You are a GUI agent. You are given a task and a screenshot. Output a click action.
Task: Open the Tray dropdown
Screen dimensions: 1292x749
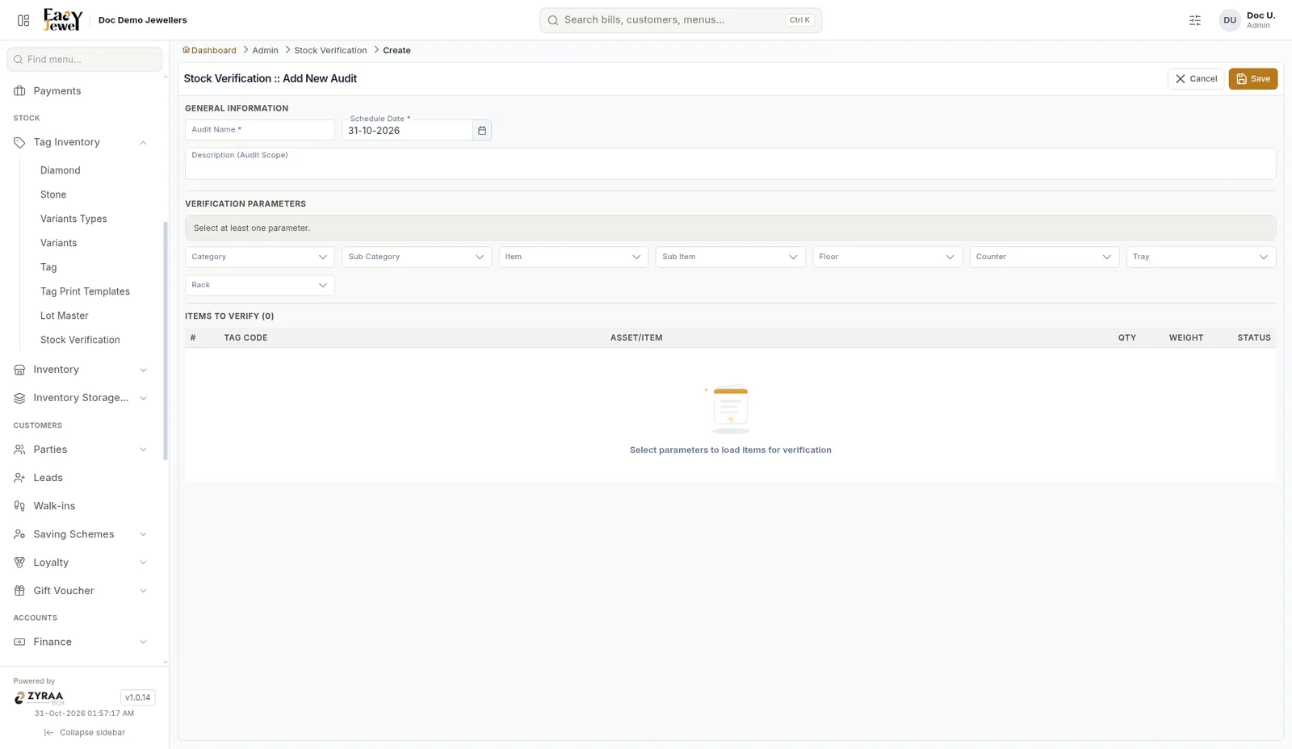(x=1201, y=257)
